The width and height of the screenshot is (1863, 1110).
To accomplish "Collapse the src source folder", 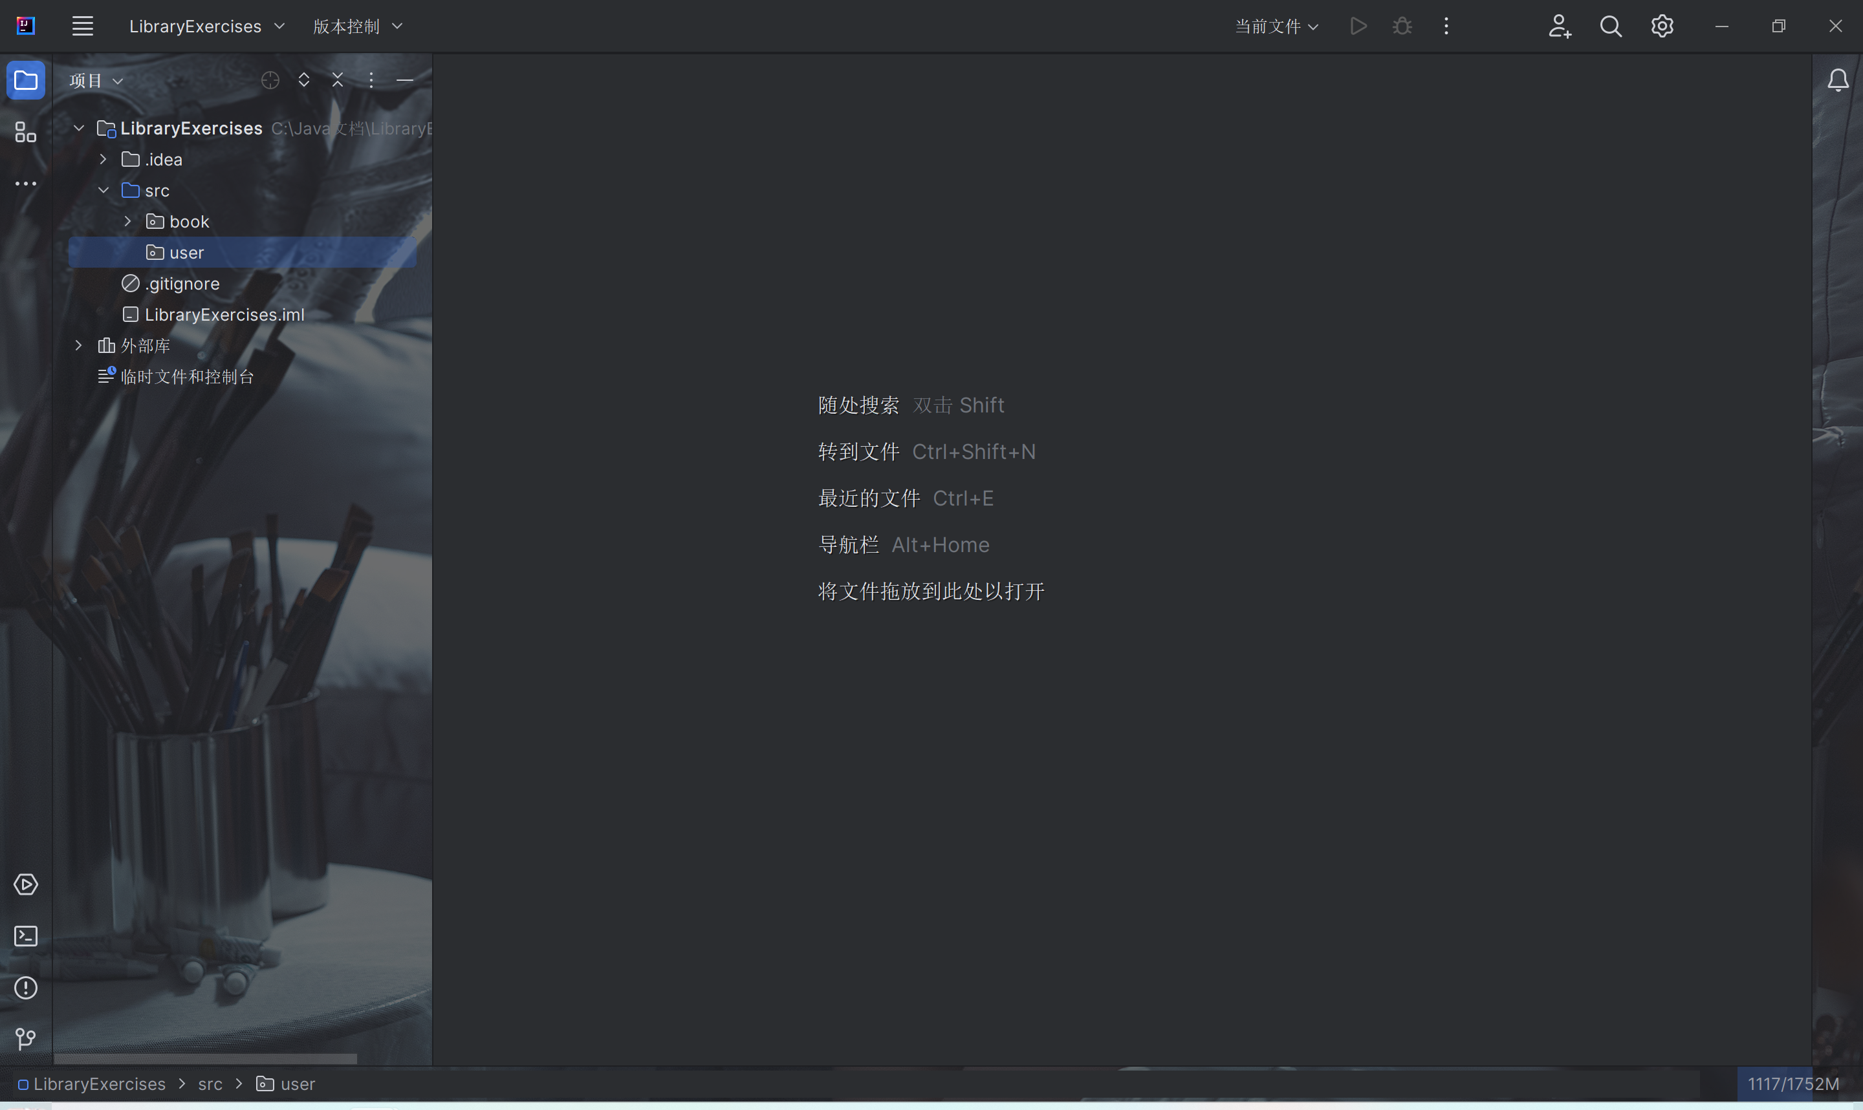I will [x=103, y=190].
